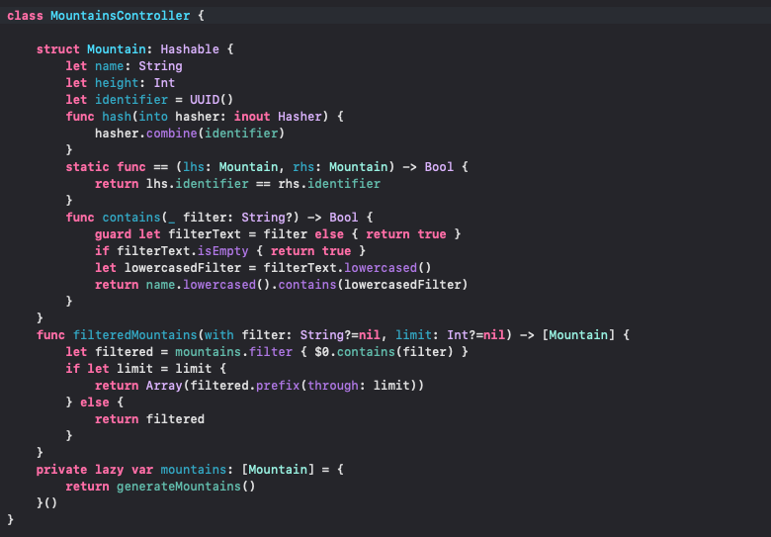
Task: Click the 'class' keyword on the first line
Action: (25, 16)
